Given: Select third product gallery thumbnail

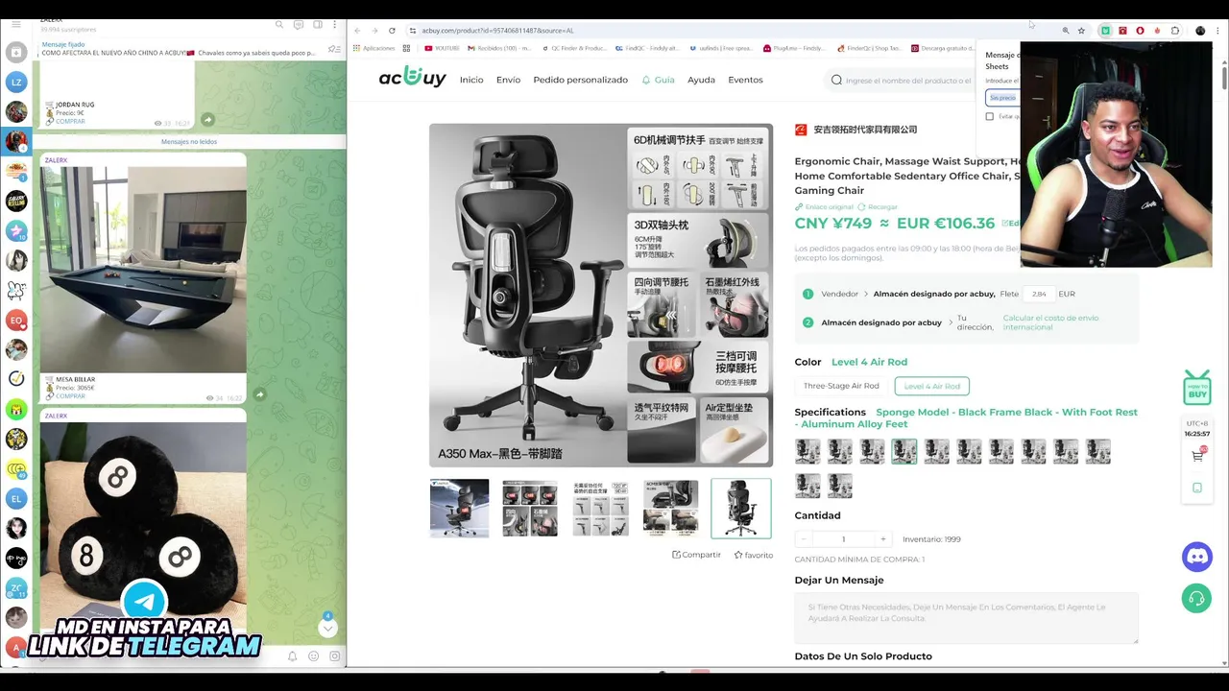Looking at the screenshot, I should click(x=600, y=508).
